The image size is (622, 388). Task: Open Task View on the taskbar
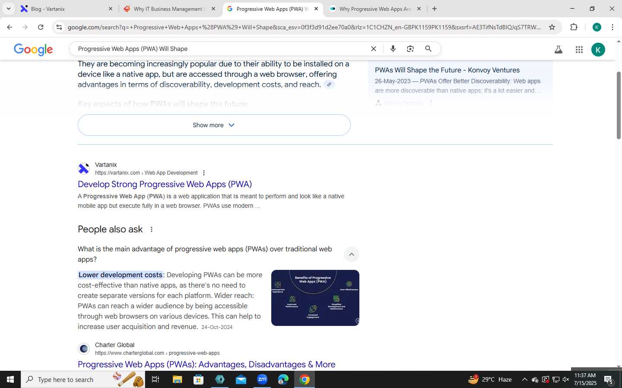click(x=155, y=379)
